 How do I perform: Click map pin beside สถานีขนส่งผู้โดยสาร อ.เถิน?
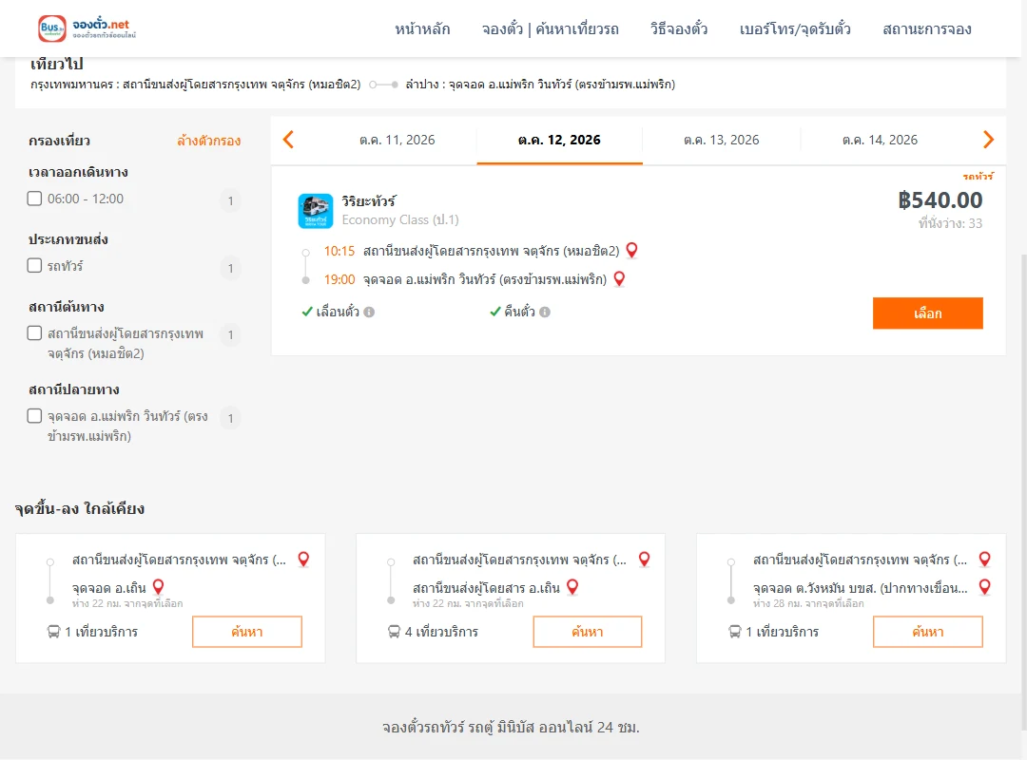click(572, 586)
